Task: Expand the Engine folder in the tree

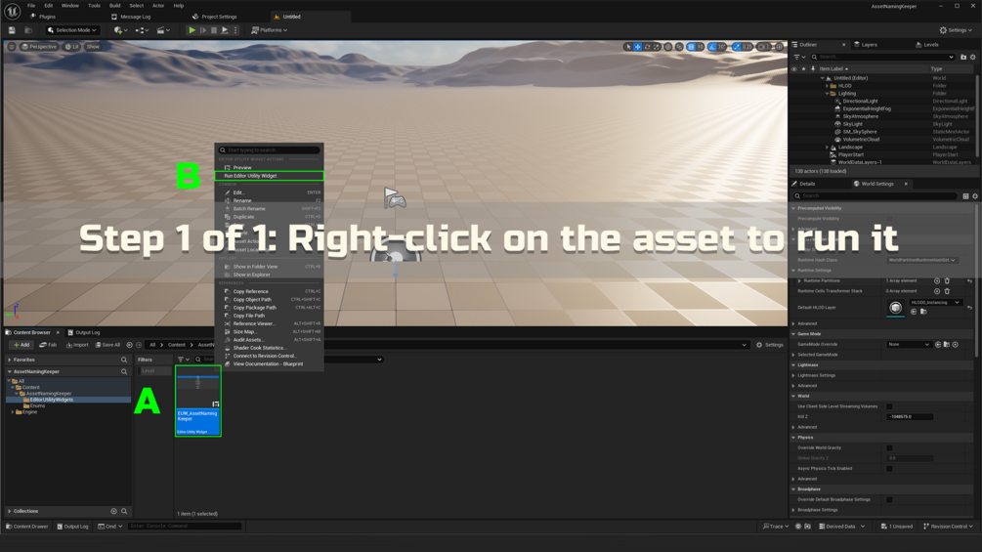Action: coord(13,412)
